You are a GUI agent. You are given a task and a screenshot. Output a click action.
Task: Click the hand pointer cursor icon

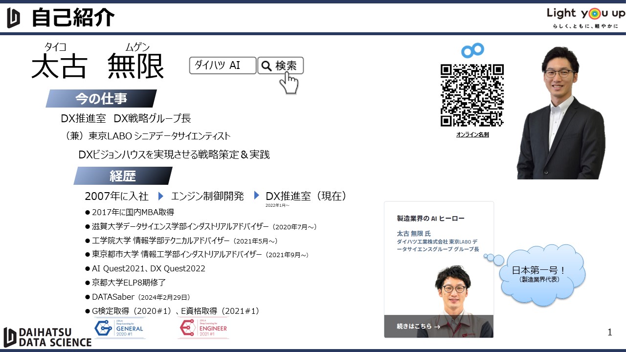coord(289,83)
